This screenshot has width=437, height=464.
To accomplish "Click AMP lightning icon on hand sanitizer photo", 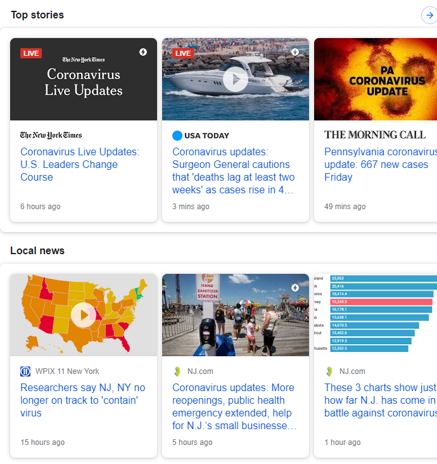I will coord(295,288).
